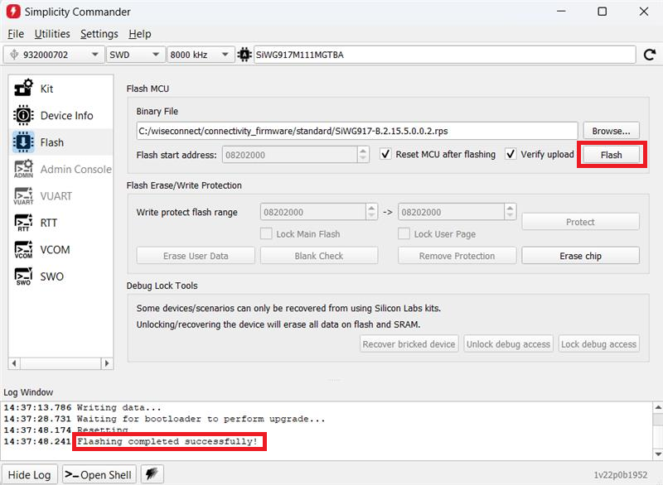
Task: Click the Flash button
Action: click(611, 155)
